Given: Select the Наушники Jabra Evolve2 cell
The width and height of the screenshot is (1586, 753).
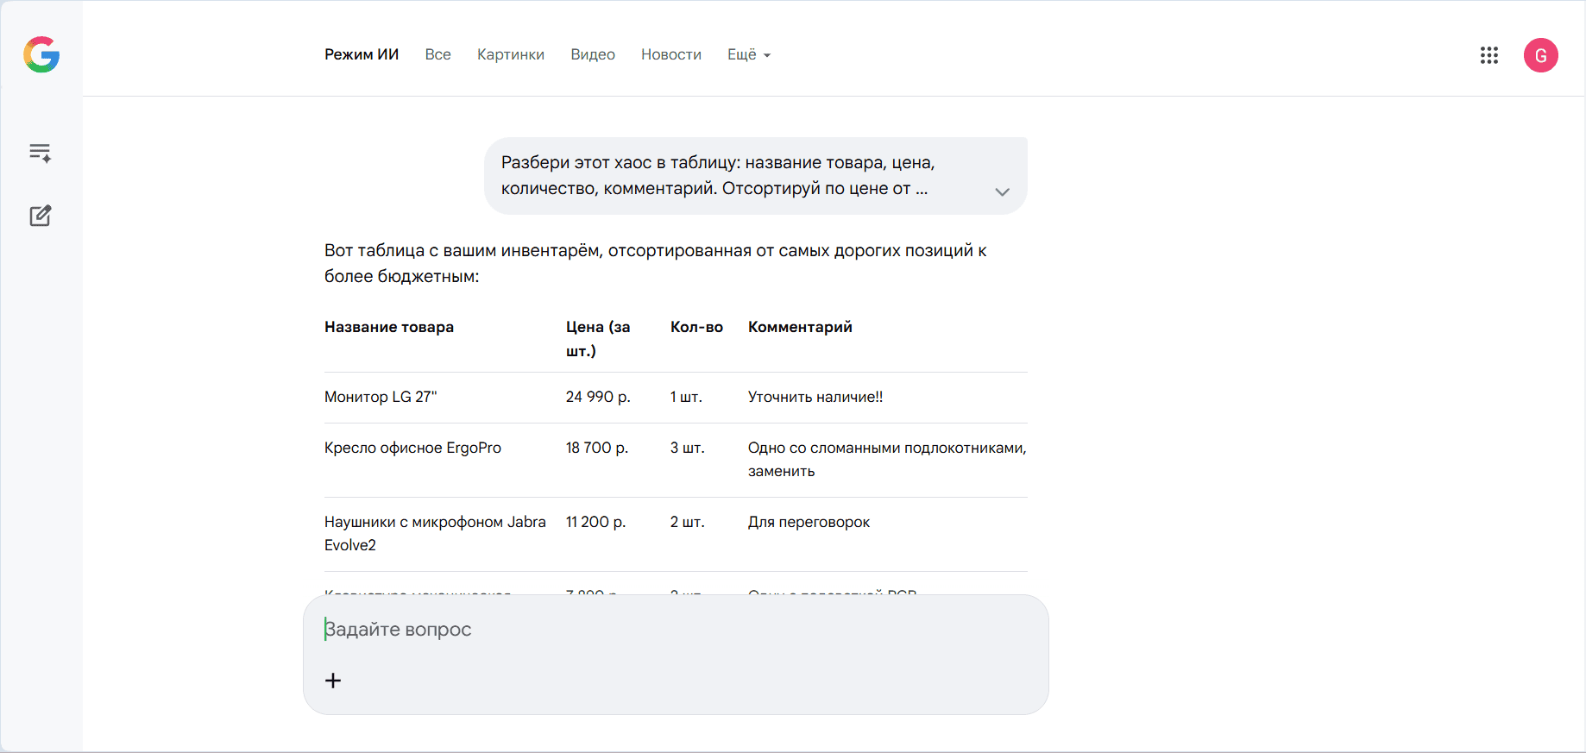Looking at the screenshot, I should tap(435, 534).
